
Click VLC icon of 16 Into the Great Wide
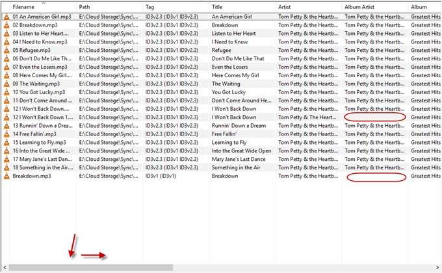6,151
